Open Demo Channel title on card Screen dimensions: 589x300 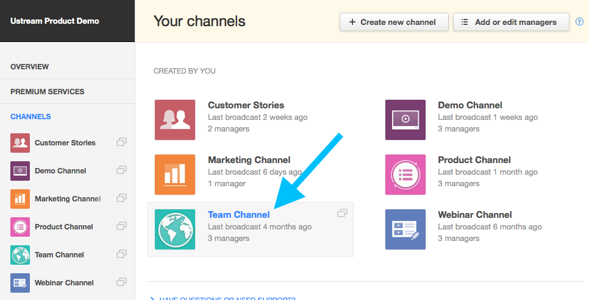click(470, 105)
